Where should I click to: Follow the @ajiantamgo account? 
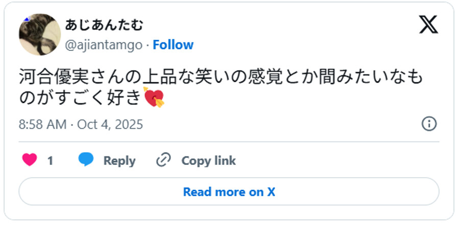coord(173,45)
